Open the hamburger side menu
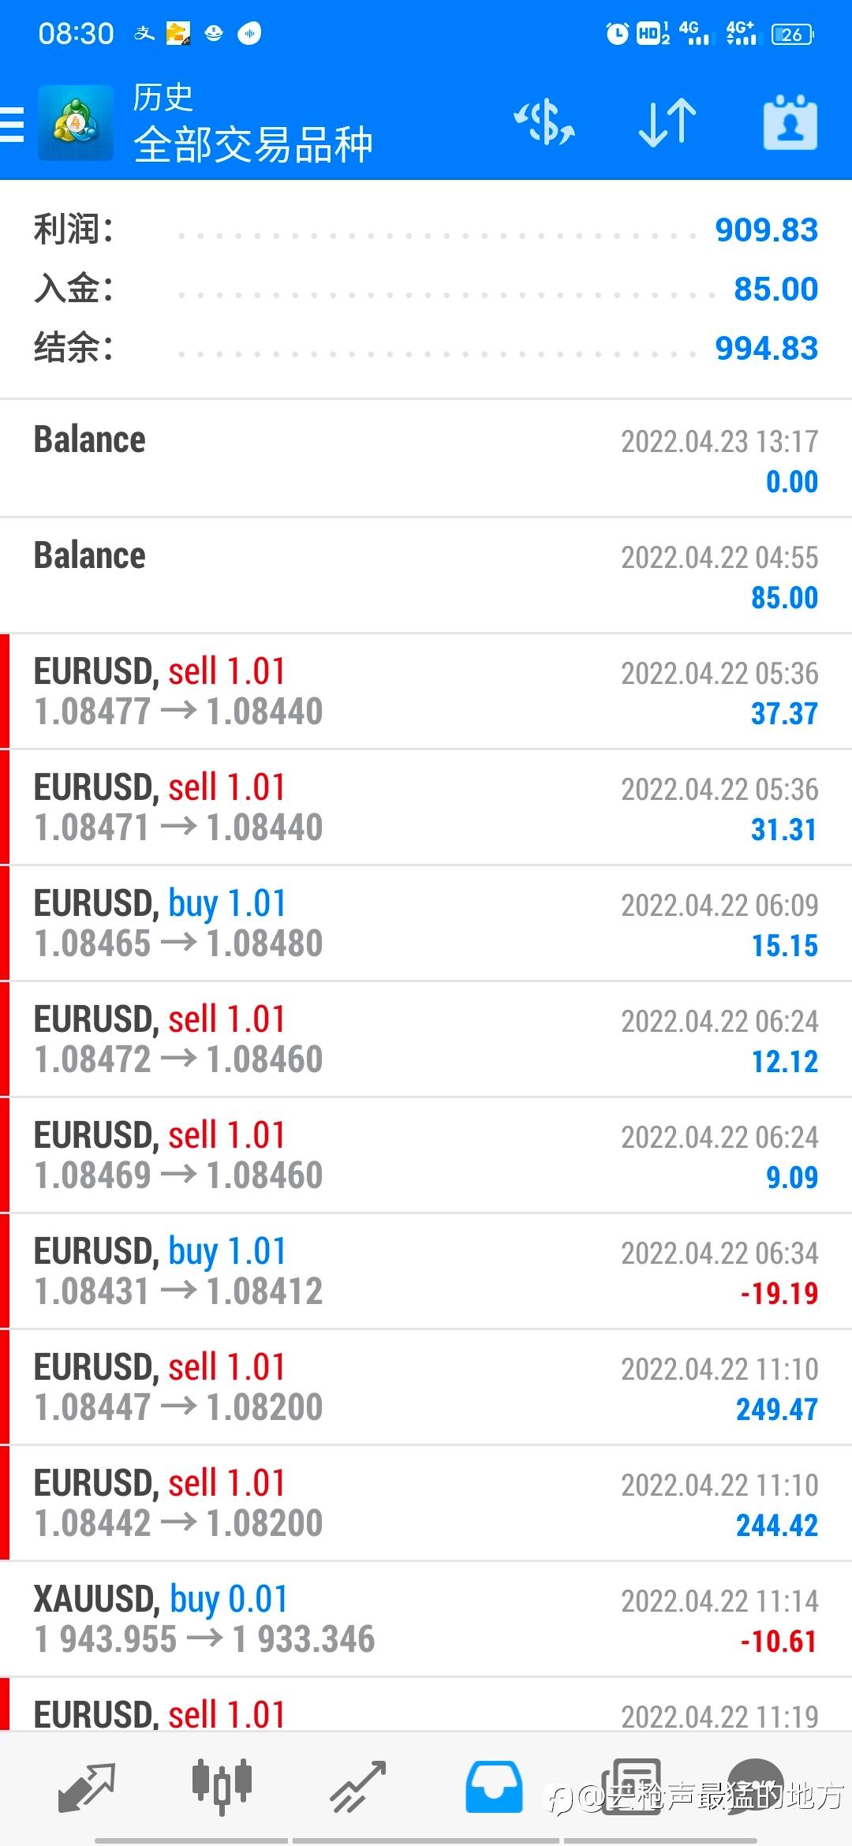The width and height of the screenshot is (852, 1846). coord(13,125)
